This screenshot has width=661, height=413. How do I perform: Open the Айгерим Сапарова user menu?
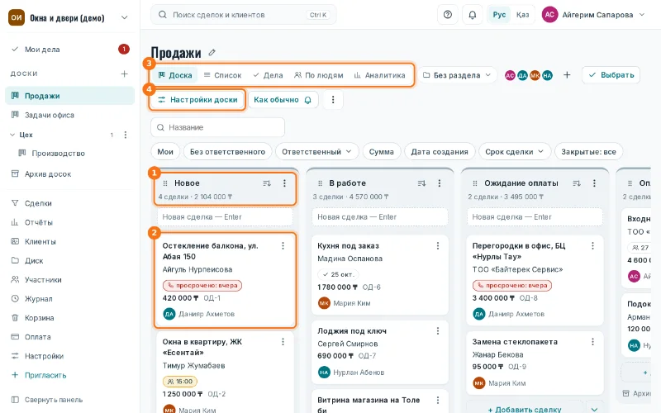point(593,15)
